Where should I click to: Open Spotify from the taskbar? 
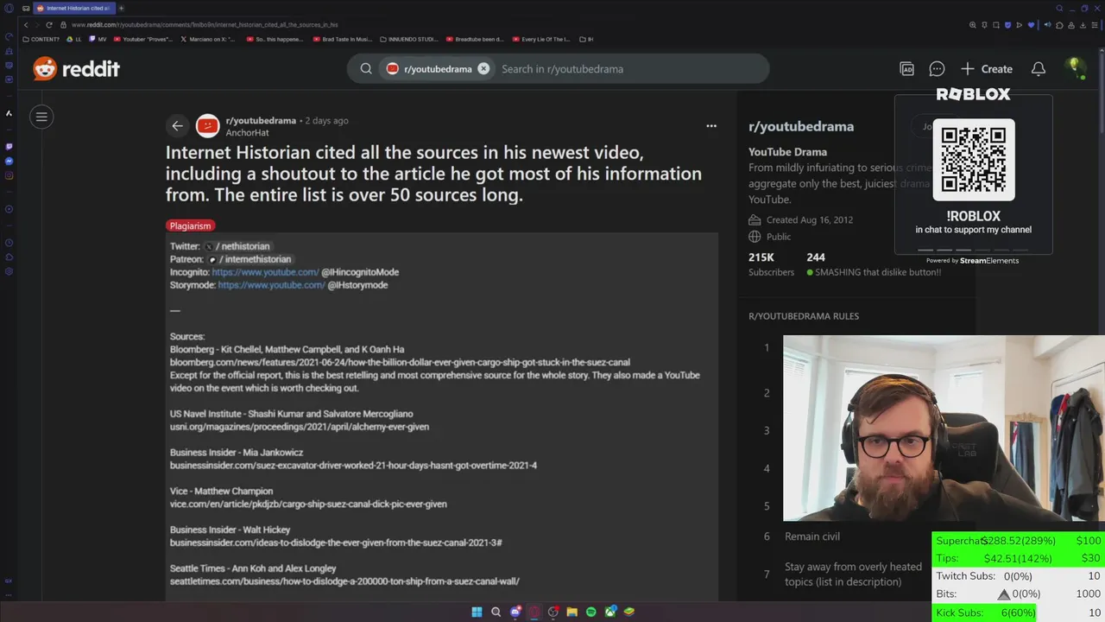tap(590, 612)
